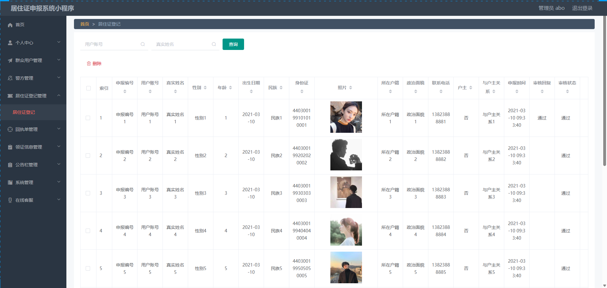Sort table by 户主 column arrows
This screenshot has width=607, height=288.
(471, 88)
